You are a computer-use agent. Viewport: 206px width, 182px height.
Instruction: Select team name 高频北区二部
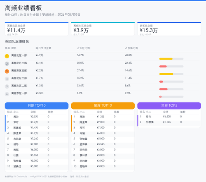click(x=19, y=78)
